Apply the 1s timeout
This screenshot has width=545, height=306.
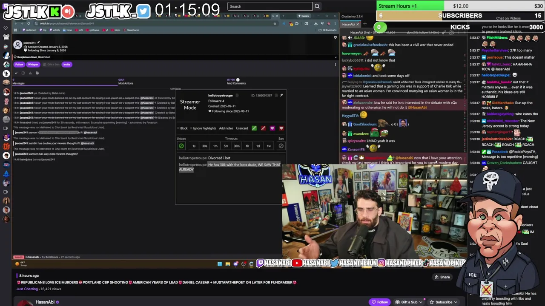(x=194, y=146)
